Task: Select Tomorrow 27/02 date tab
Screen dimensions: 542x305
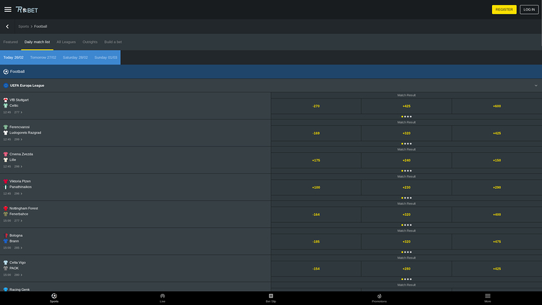Action: click(43, 58)
